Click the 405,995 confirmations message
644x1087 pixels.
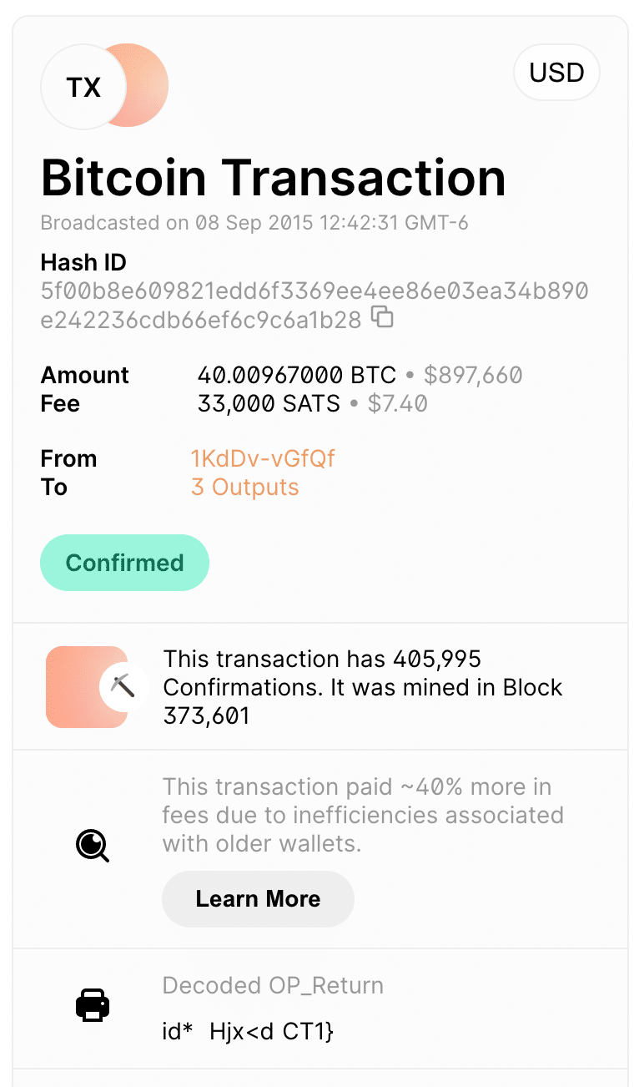point(363,687)
